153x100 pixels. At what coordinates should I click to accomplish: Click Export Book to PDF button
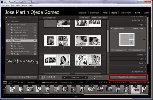click(21, 77)
